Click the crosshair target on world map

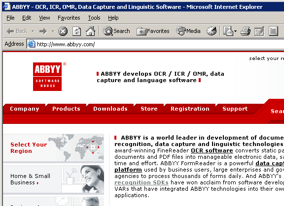click(93, 147)
